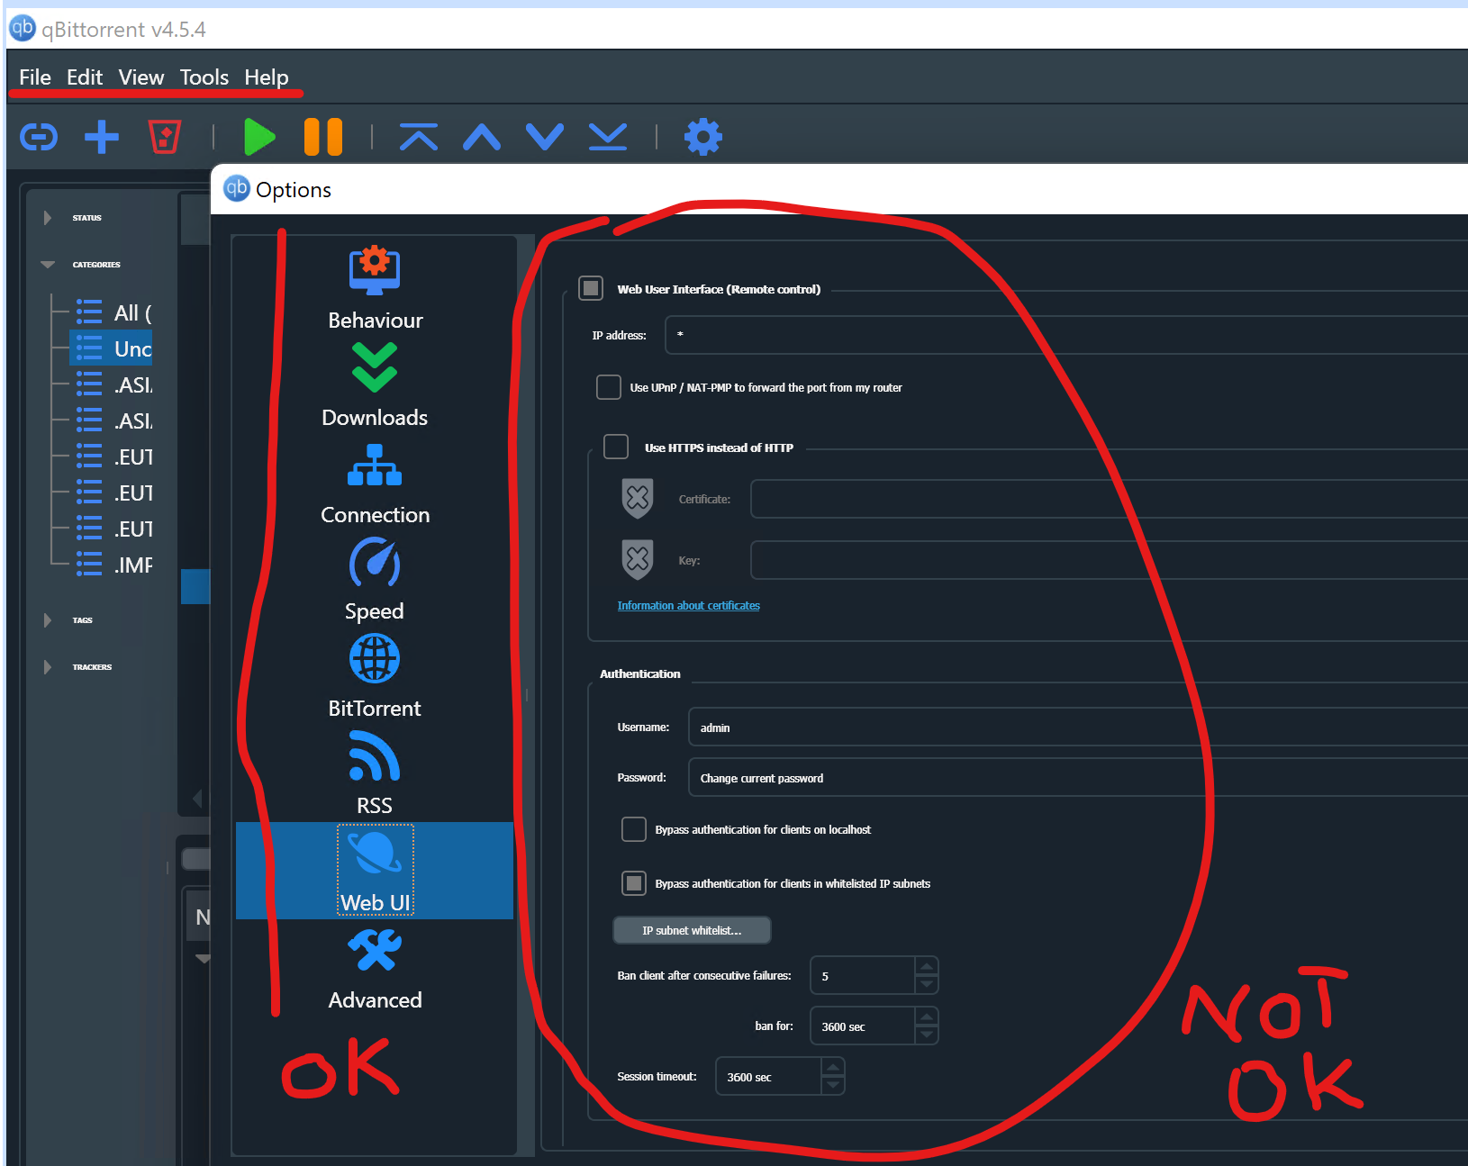Screen dimensions: 1468x1166
Task: Click the sidebar collapse arrow handle
Action: (x=197, y=798)
